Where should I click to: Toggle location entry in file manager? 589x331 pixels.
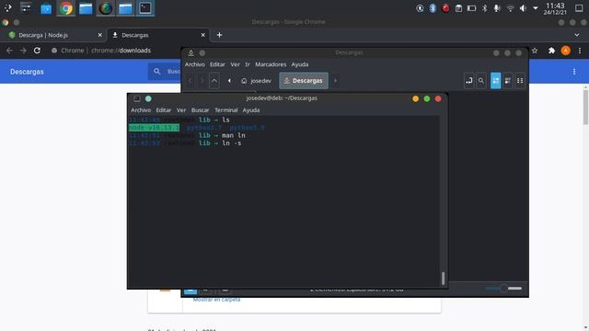(x=468, y=81)
